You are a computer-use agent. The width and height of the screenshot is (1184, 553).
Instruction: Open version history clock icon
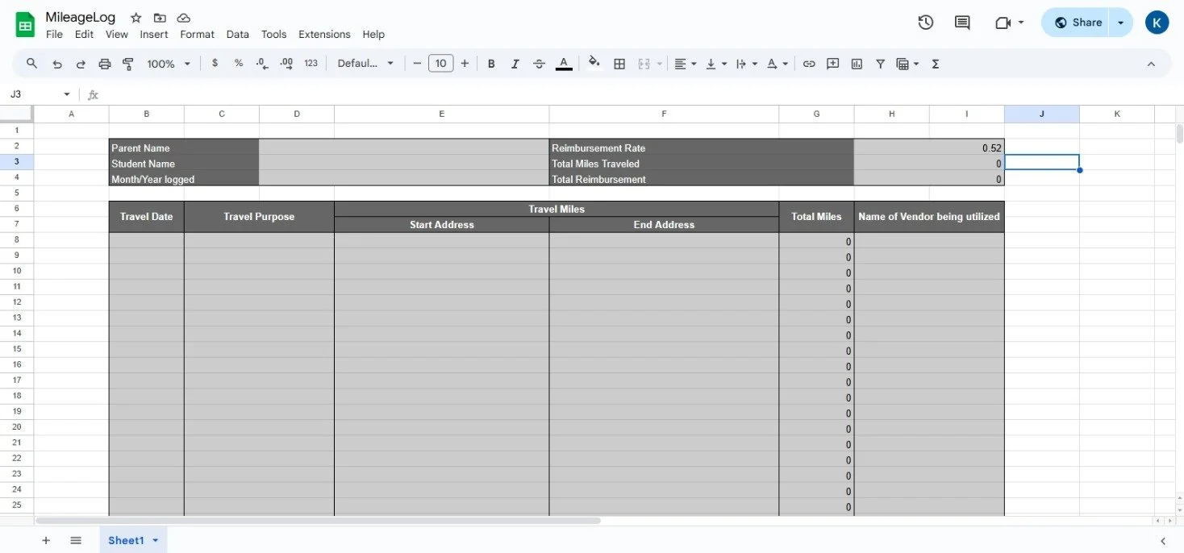pyautogui.click(x=926, y=23)
